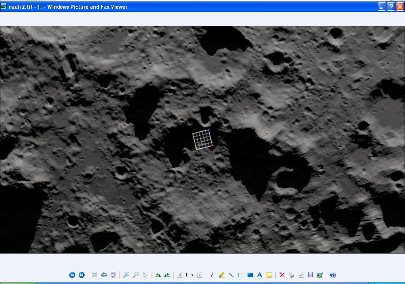Select the highlighter annotation tool
The height and width of the screenshot is (284, 405).
click(221, 275)
